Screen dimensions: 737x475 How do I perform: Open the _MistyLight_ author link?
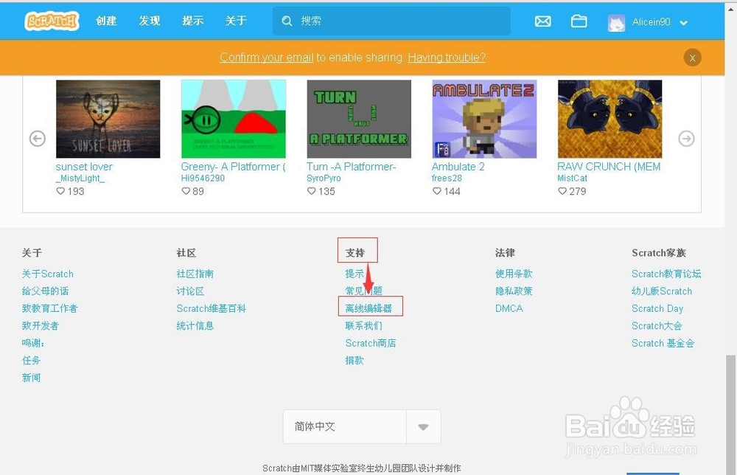pos(80,178)
